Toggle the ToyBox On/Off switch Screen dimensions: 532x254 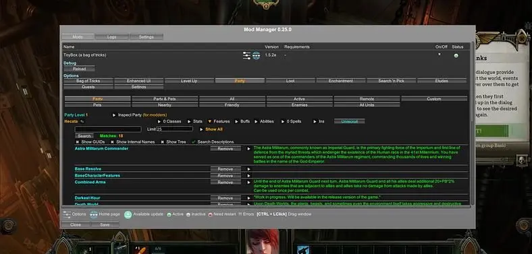[440, 54]
